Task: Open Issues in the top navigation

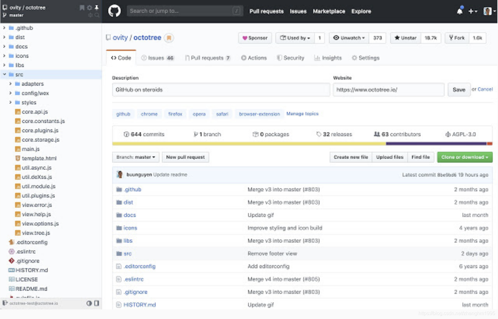Action: 298,11
